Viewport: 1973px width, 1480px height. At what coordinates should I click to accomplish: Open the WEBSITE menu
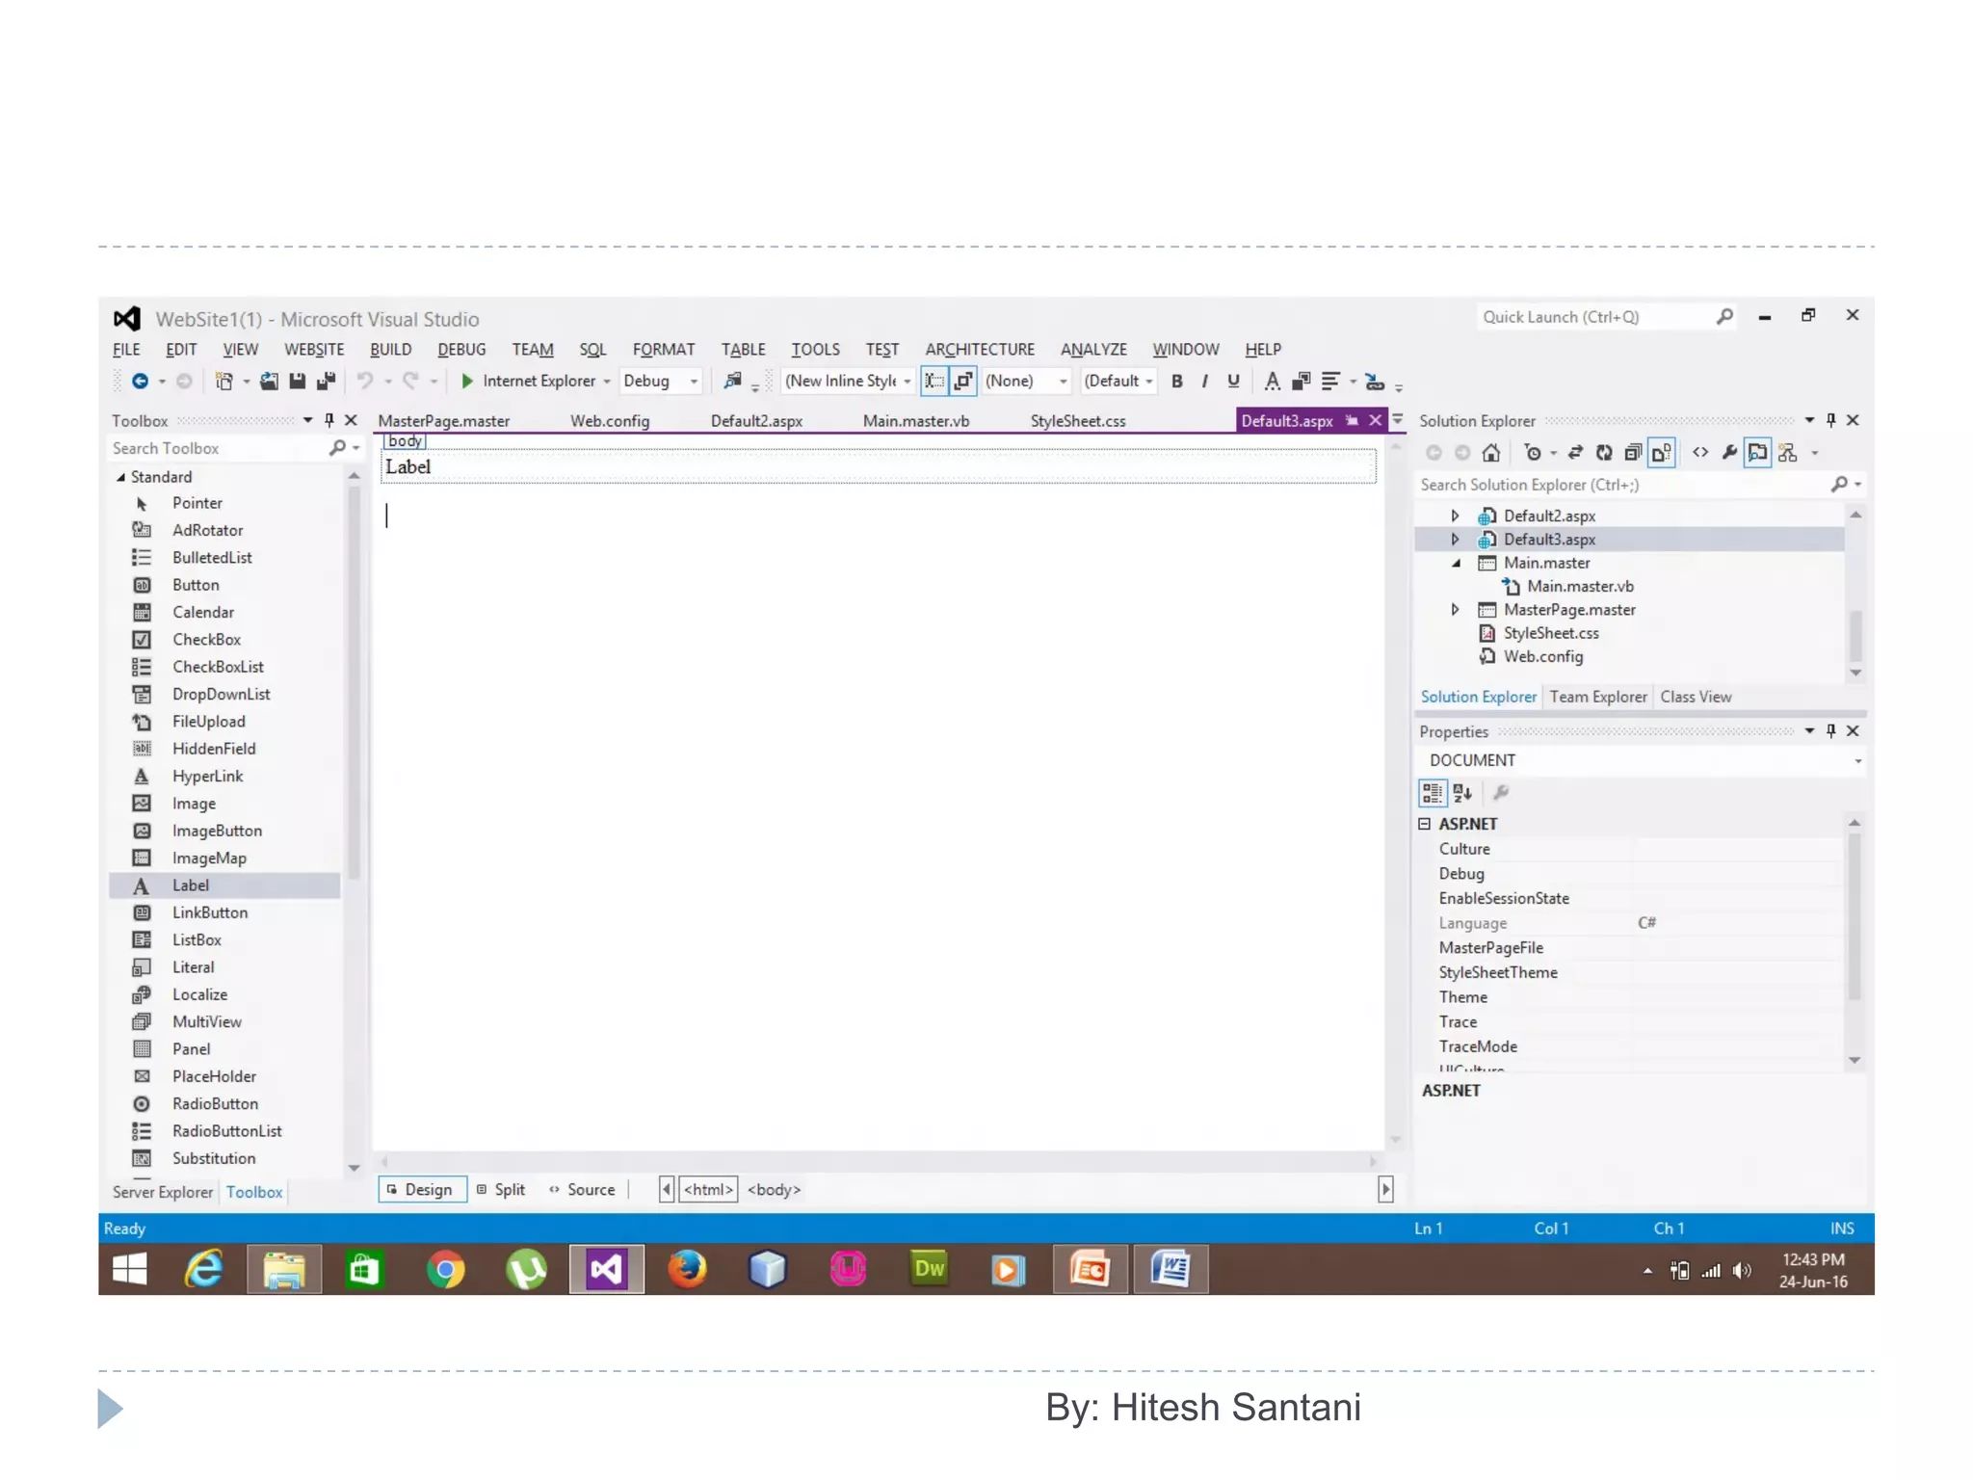click(313, 350)
